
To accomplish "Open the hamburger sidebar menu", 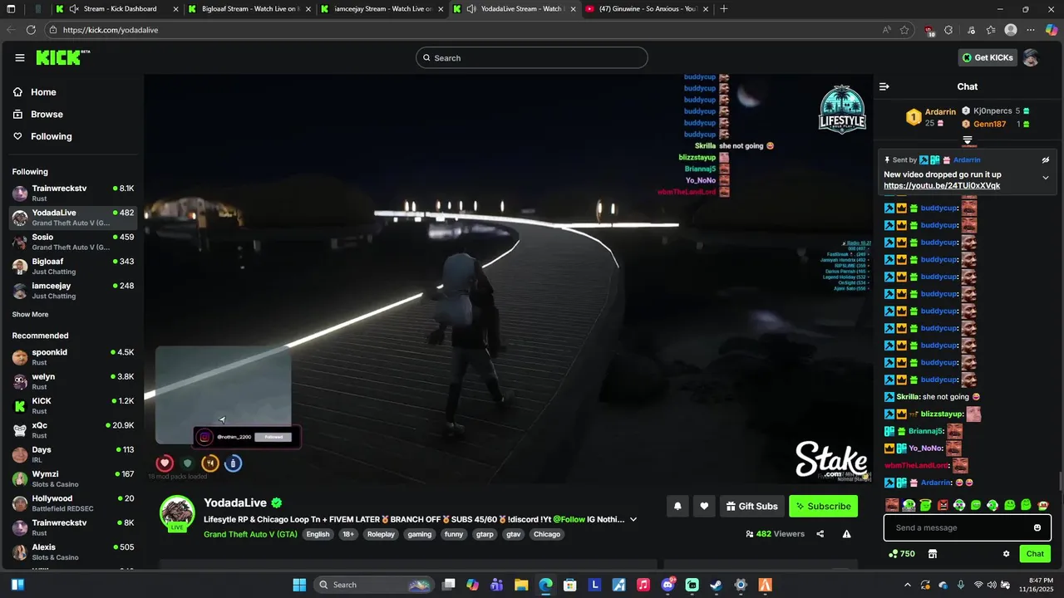I will 19,57.
